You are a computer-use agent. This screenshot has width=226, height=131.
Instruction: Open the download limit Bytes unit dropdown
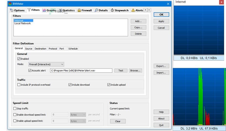[78, 115]
